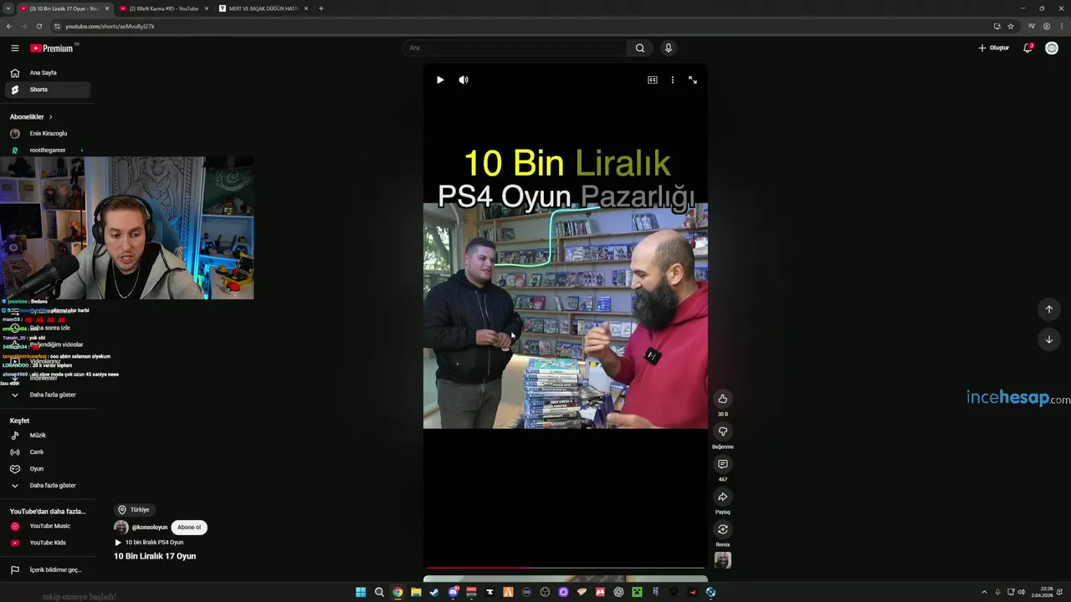Open the account avatar menu
Image resolution: width=1071 pixels, height=602 pixels.
pos(1052,48)
